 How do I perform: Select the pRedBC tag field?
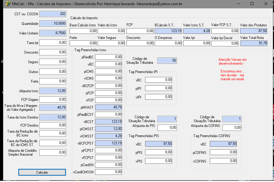click(x=109, y=57)
